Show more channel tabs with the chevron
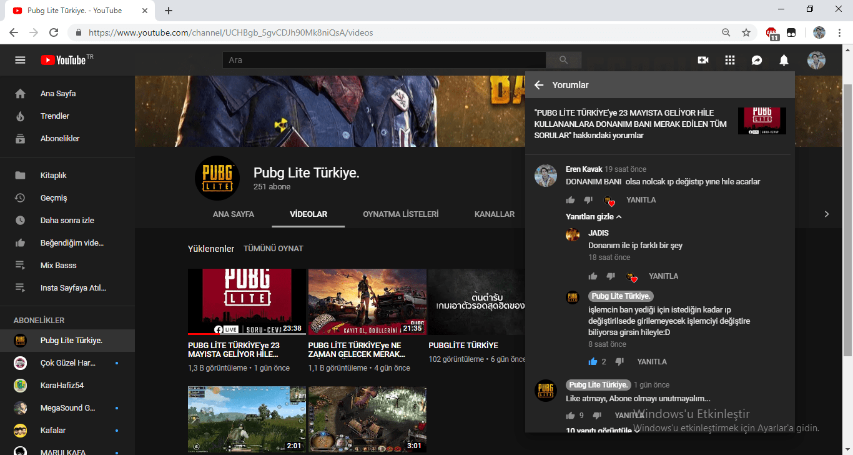853x455 pixels. (827, 214)
